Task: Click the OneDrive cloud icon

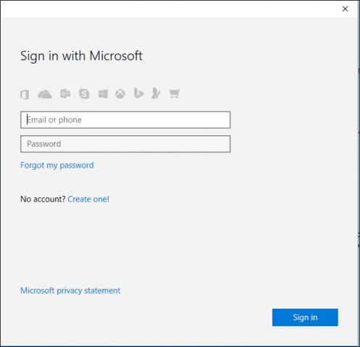Action: [x=45, y=94]
